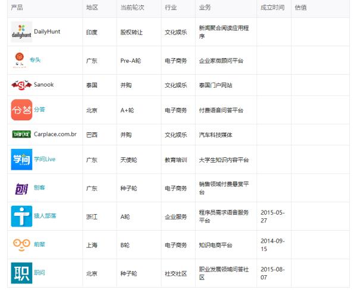Click the 猿人部落 blue T icon

click(21, 216)
